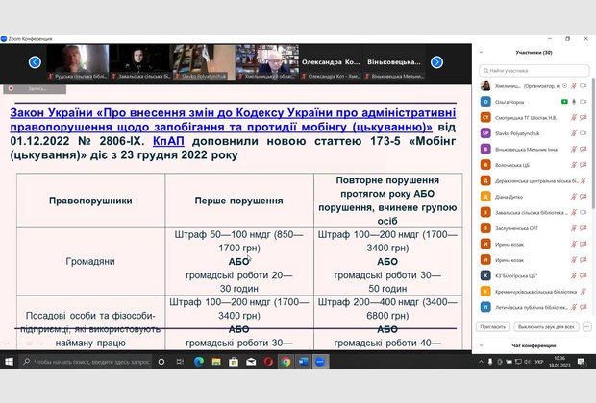Click Ольга Чорна's green video camera icon

coord(564,101)
